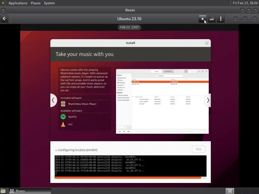Image resolution: width=259 pixels, height=194 pixels.
Task: Click the Ubuntu 23.10 title text
Action: [129, 19]
